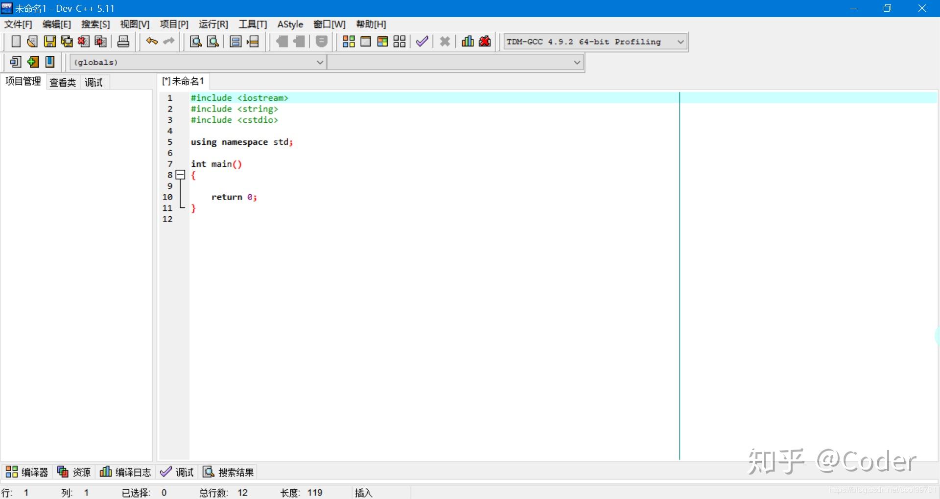940x499 pixels.
Task: Click the Goto line toolbar icon
Action: [253, 42]
